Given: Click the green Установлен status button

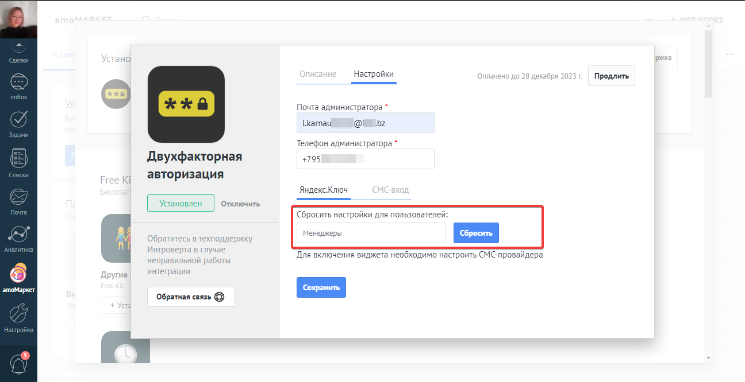Looking at the screenshot, I should [x=181, y=203].
